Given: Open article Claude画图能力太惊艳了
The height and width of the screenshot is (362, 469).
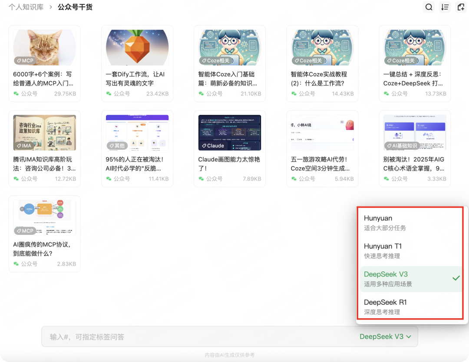Looking at the screenshot, I should point(229,164).
